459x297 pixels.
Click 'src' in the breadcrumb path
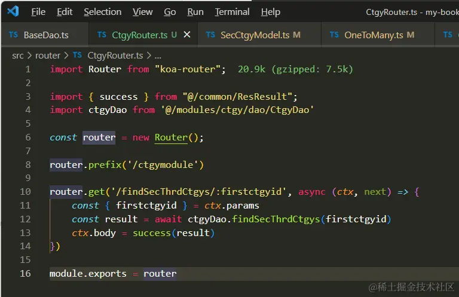coord(17,56)
